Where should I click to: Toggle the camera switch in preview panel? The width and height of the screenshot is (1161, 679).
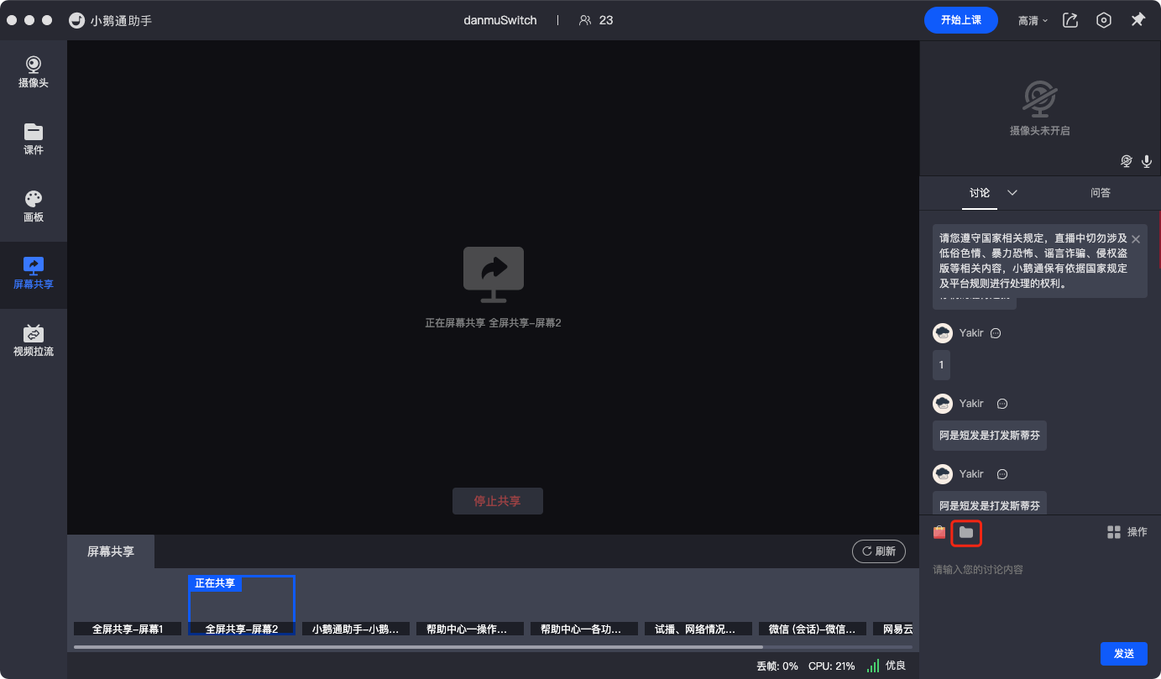coord(1127,161)
